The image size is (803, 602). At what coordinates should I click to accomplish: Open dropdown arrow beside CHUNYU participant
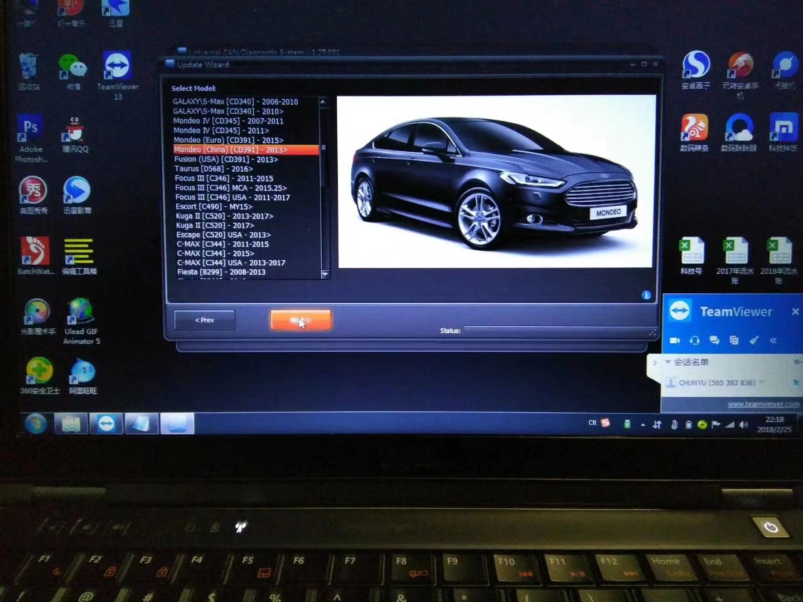762,382
